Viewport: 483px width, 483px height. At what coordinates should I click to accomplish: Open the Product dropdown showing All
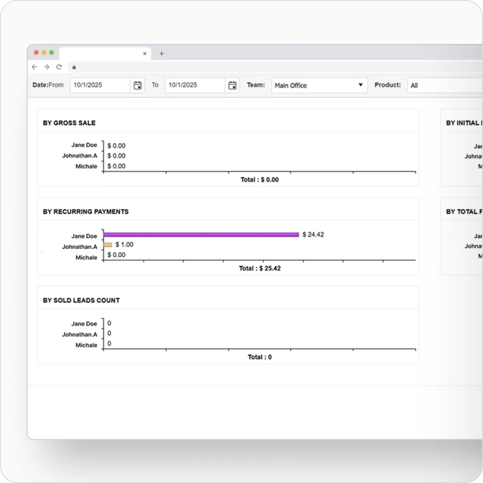tap(444, 85)
